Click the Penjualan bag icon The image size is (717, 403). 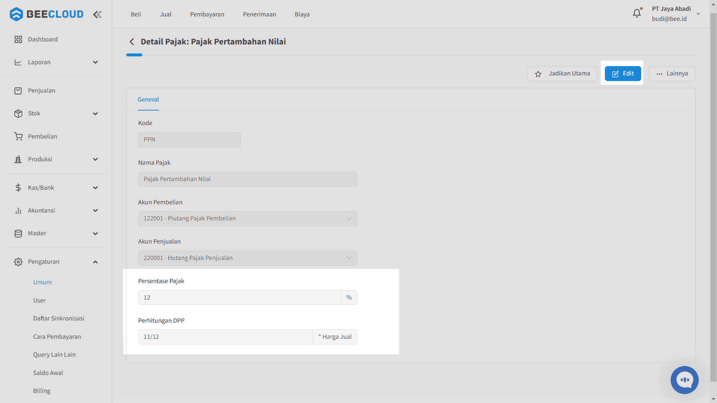click(18, 91)
